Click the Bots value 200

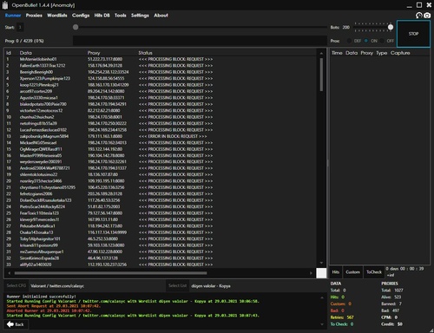pyautogui.click(x=346, y=27)
